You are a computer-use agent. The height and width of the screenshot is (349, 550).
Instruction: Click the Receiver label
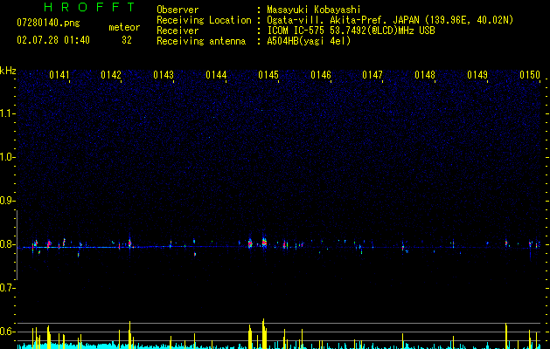coord(178,31)
